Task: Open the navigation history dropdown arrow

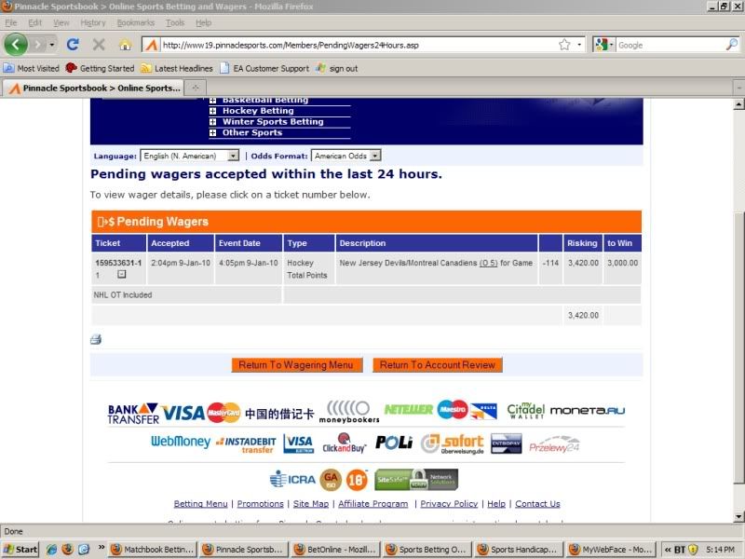Action: click(x=52, y=45)
